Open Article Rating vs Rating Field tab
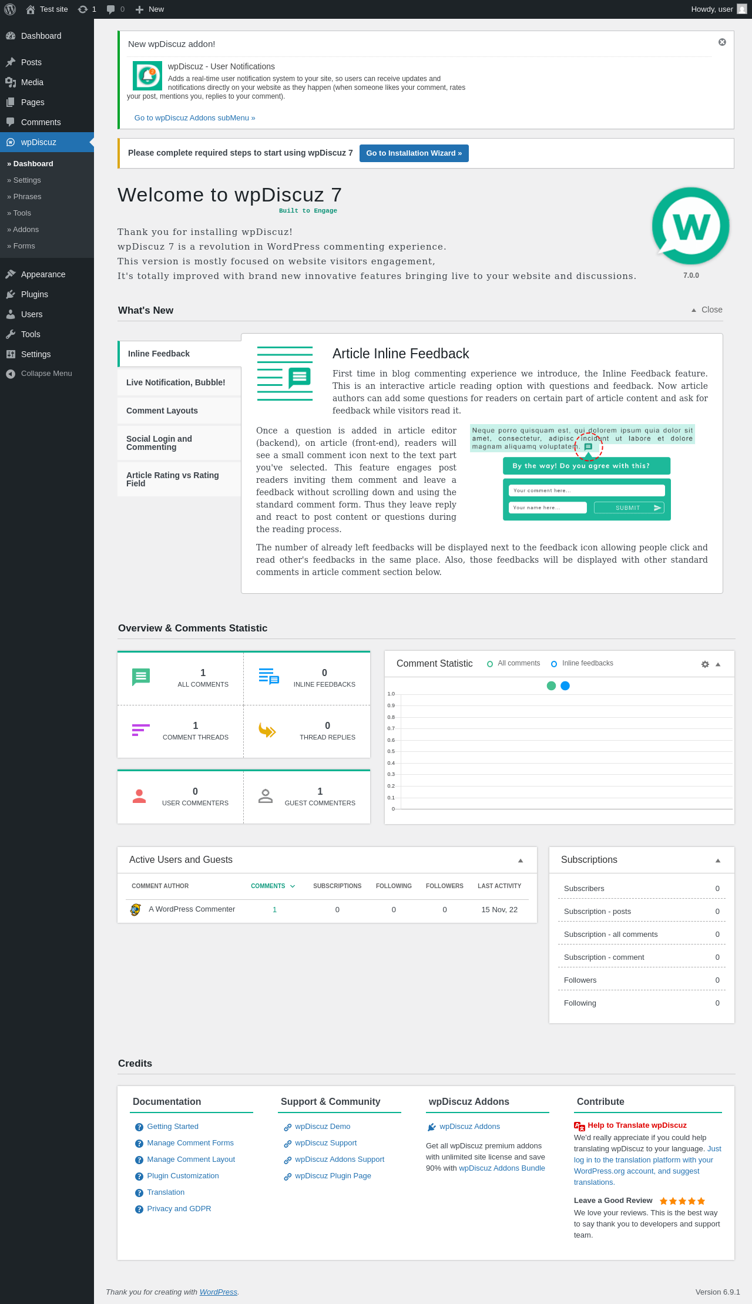 click(x=179, y=479)
